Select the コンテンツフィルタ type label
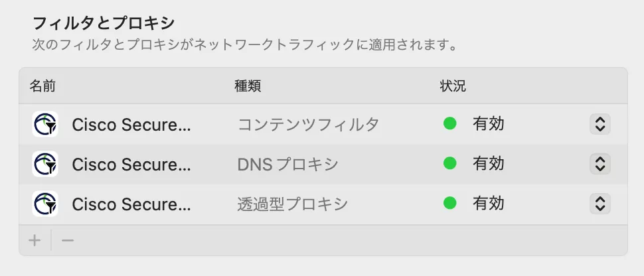The image size is (644, 276). (x=309, y=124)
